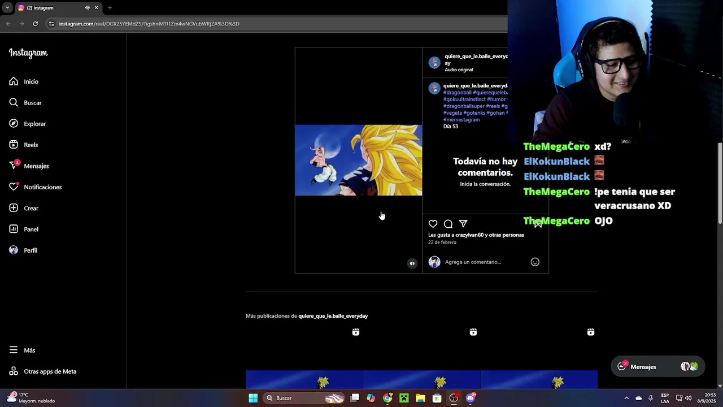Click the page vertical scrollbar

coord(720,183)
